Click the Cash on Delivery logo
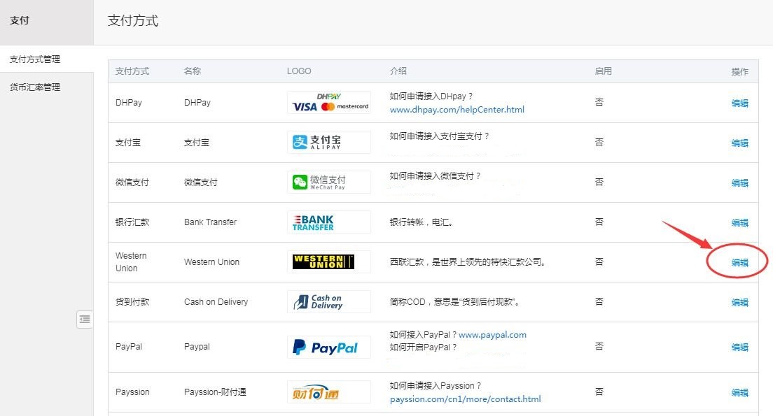Screen dimensions: 773x416 329,302
